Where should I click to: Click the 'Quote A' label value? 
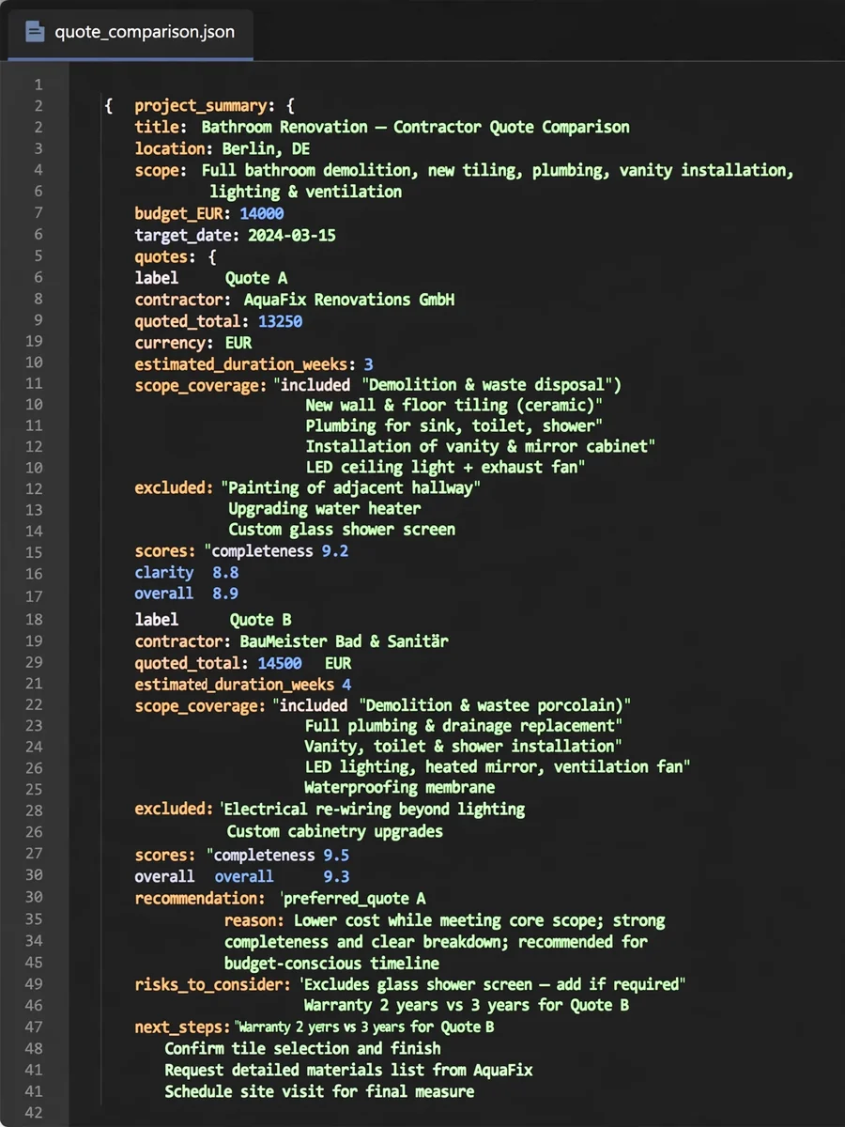tap(256, 278)
